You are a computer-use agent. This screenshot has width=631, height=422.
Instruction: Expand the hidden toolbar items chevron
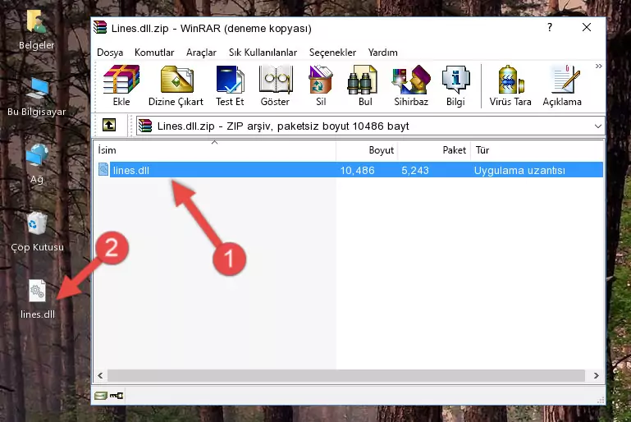click(599, 66)
